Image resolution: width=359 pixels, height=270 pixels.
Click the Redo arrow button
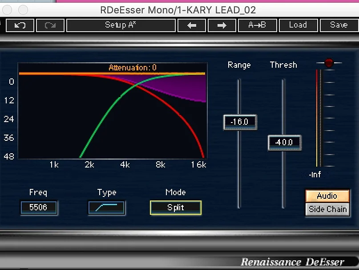pyautogui.click(x=50, y=25)
